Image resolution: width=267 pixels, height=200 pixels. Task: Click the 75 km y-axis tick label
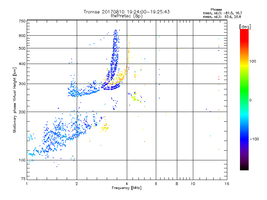[x=23, y=179]
